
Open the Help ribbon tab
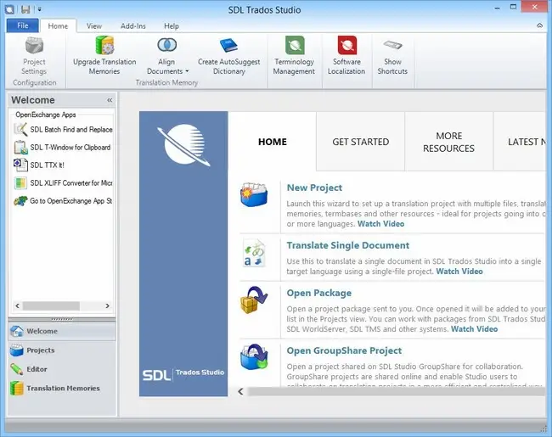click(x=172, y=26)
